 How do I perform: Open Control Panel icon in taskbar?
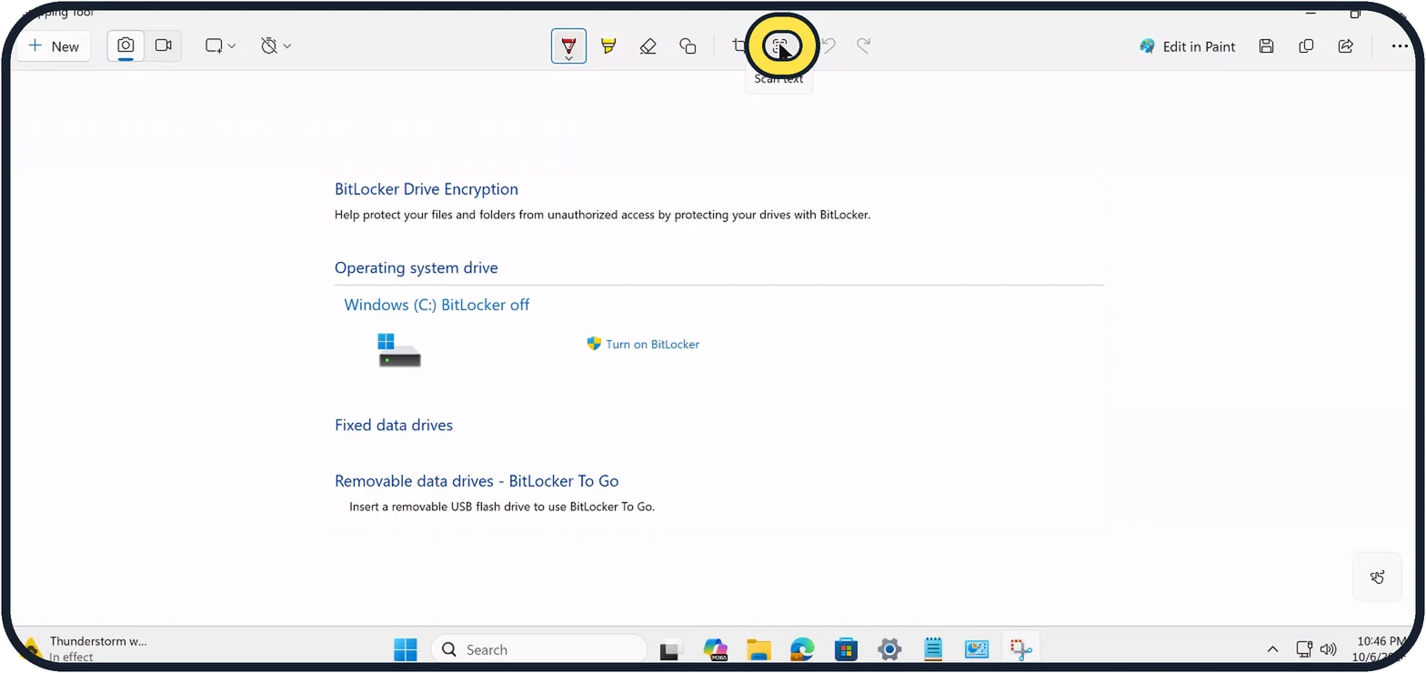tap(977, 649)
